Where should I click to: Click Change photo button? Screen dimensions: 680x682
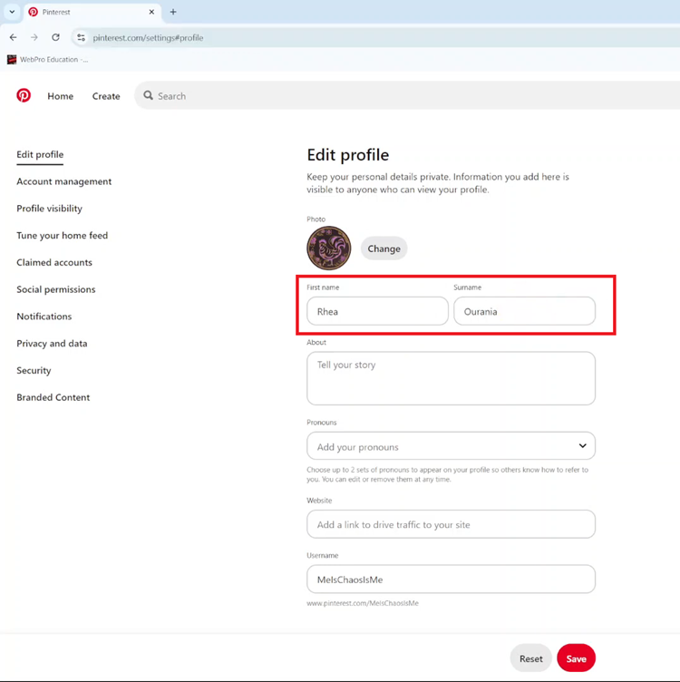click(x=384, y=248)
